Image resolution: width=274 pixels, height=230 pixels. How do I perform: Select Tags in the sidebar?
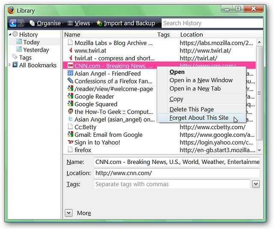click(25, 58)
